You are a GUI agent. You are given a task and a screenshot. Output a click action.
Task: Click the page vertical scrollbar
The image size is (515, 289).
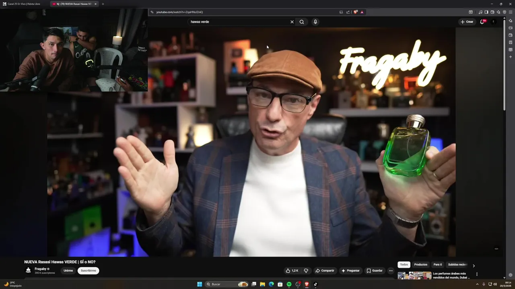pyautogui.click(x=505, y=64)
